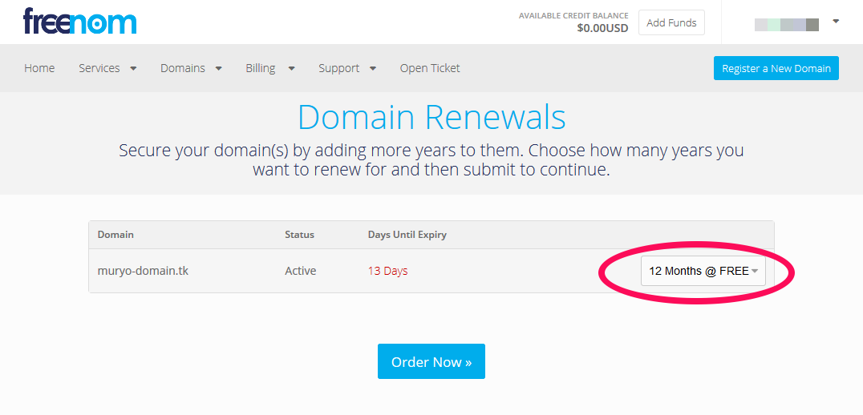Viewport: 863px width, 415px height.
Task: Open the Services menu
Action: point(107,68)
